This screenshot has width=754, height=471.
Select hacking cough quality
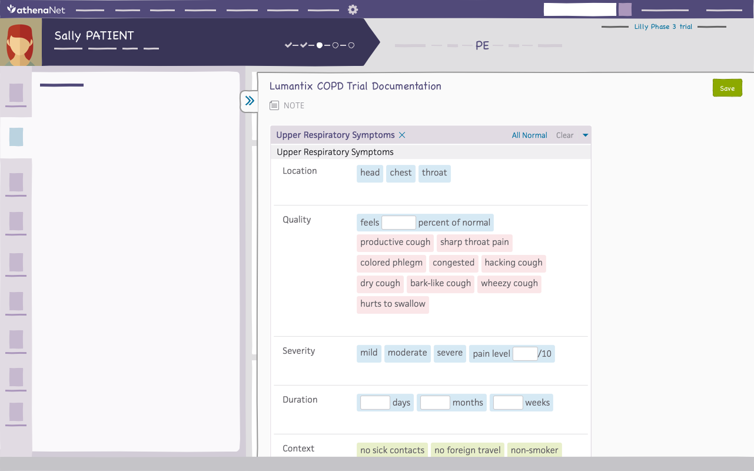[513, 263]
